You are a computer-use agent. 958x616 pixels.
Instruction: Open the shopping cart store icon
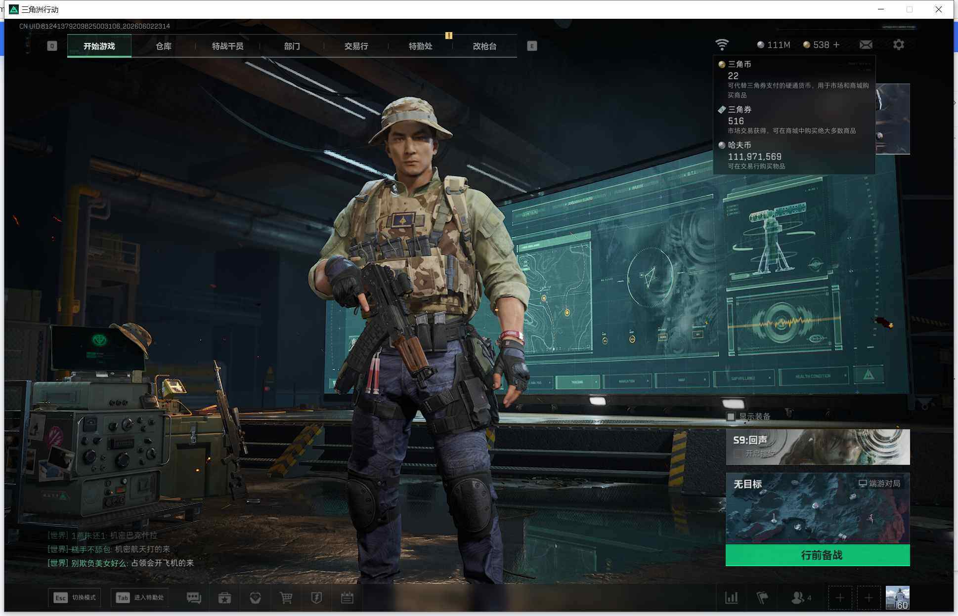click(x=286, y=598)
